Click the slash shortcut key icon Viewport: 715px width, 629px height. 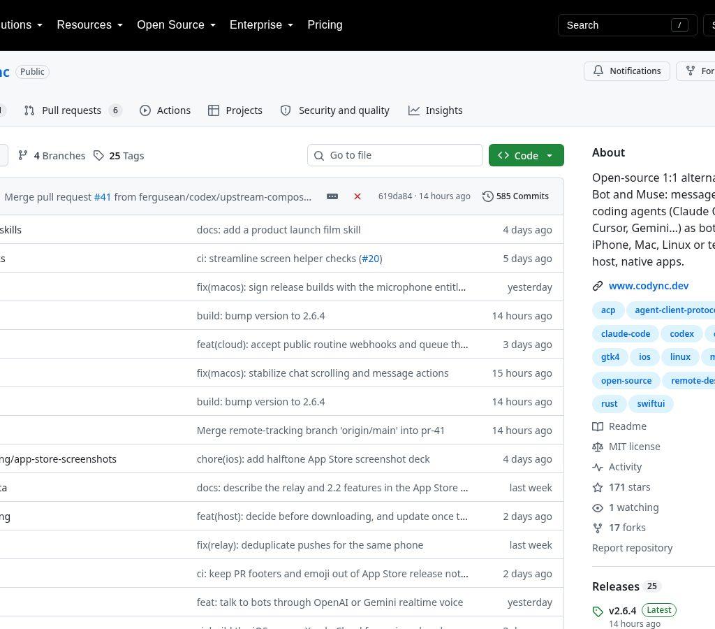[x=679, y=25]
